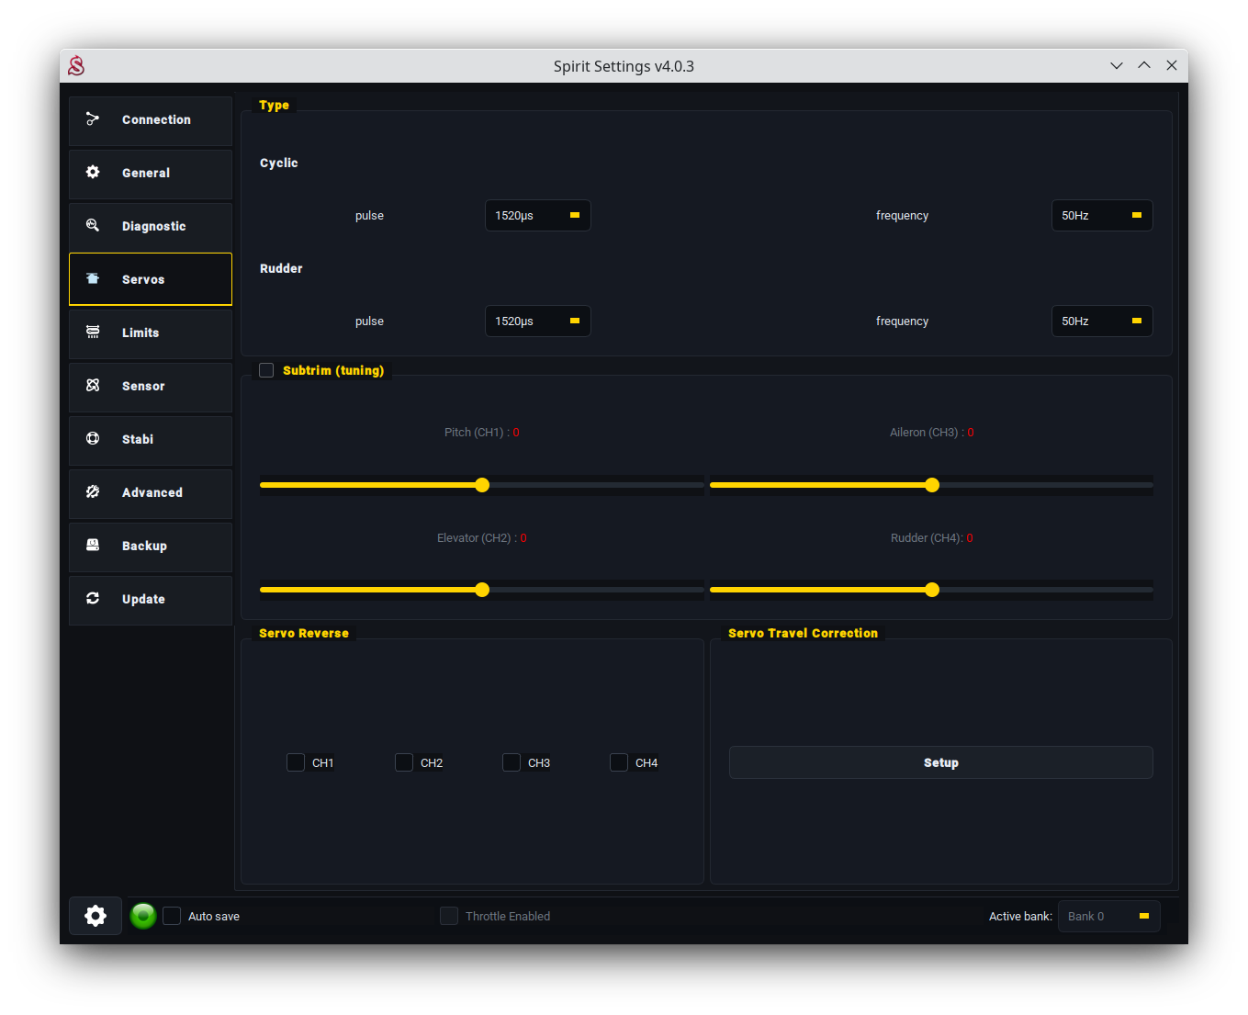Click the Pitch (CH1) slider handle
1248x1015 pixels.
[482, 485]
